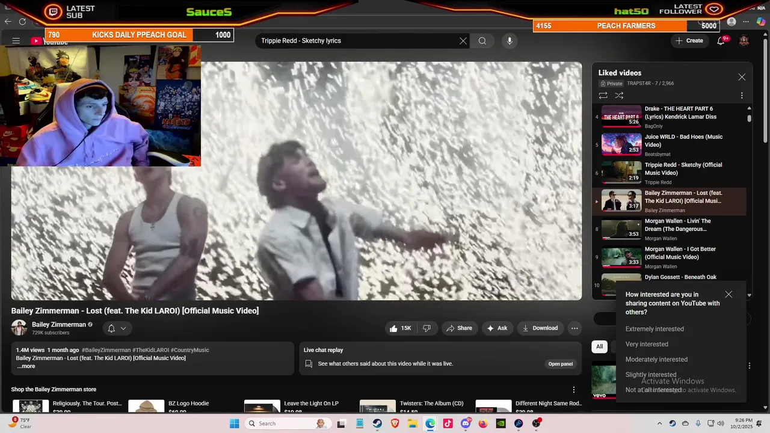Open more actions ellipsis beside Download

pos(574,328)
